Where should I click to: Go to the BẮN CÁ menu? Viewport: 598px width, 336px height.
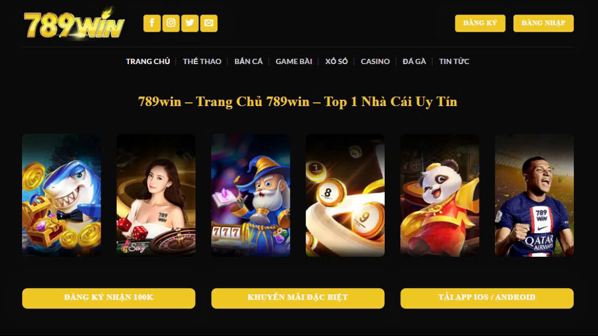tap(249, 61)
